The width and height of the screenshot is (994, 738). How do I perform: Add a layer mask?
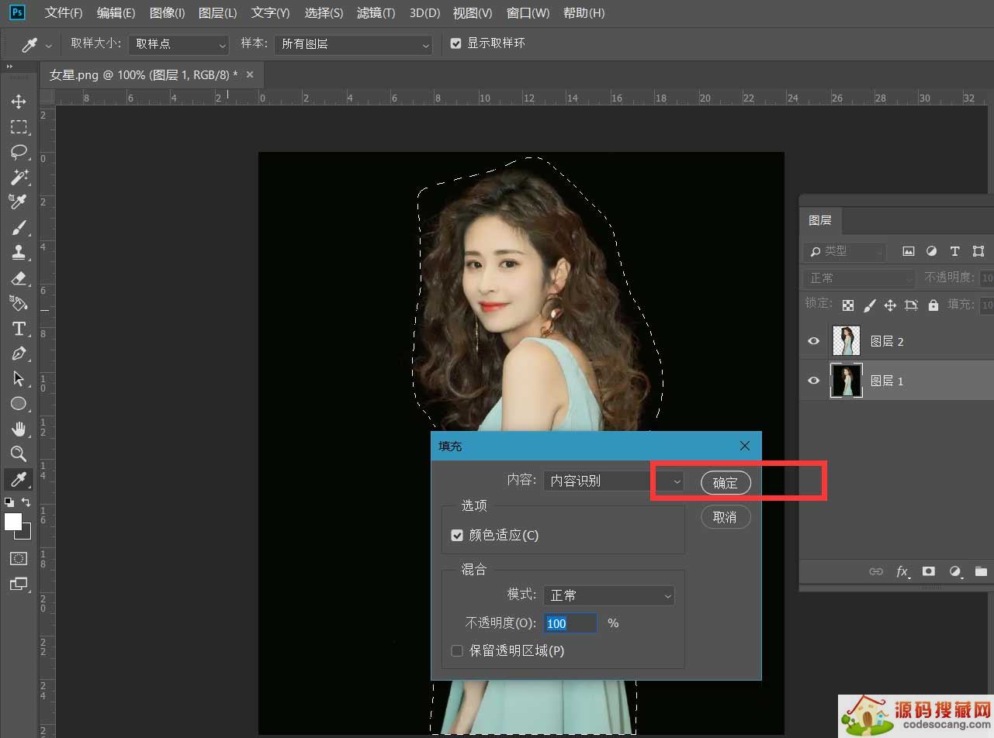point(929,571)
